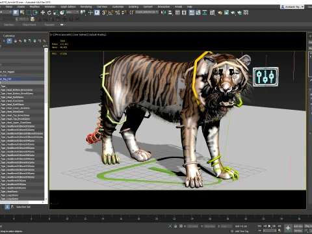The width and height of the screenshot is (312, 234).
Task: Open Scene Explorer Customize menu
Action: pos(9,36)
